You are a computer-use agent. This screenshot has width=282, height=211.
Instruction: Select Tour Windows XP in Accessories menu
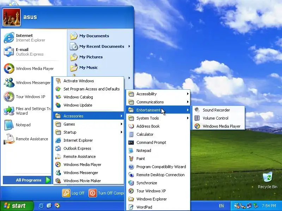coord(158,191)
